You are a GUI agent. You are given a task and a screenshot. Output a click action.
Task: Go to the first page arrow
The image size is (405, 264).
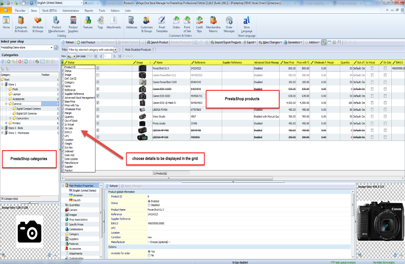[x=96, y=56]
